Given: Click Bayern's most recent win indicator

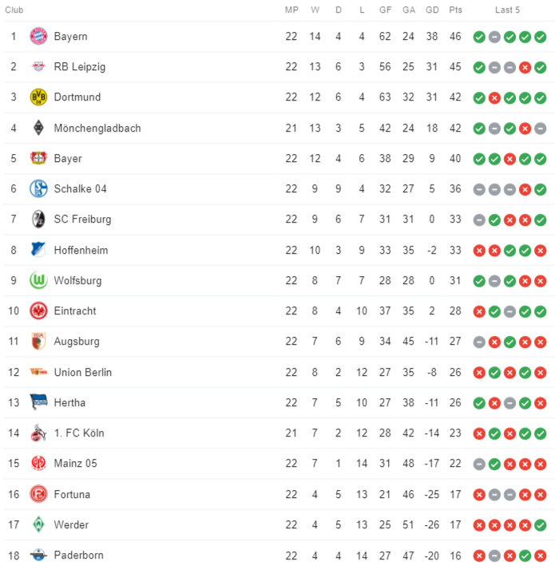Looking at the screenshot, I should [x=541, y=37].
